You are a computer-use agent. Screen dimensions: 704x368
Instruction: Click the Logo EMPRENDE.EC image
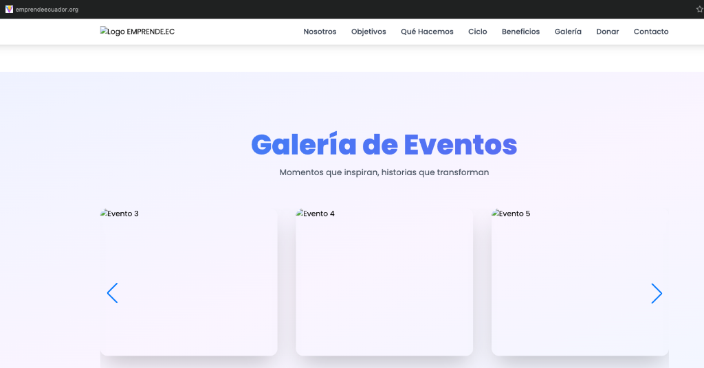[x=137, y=32]
